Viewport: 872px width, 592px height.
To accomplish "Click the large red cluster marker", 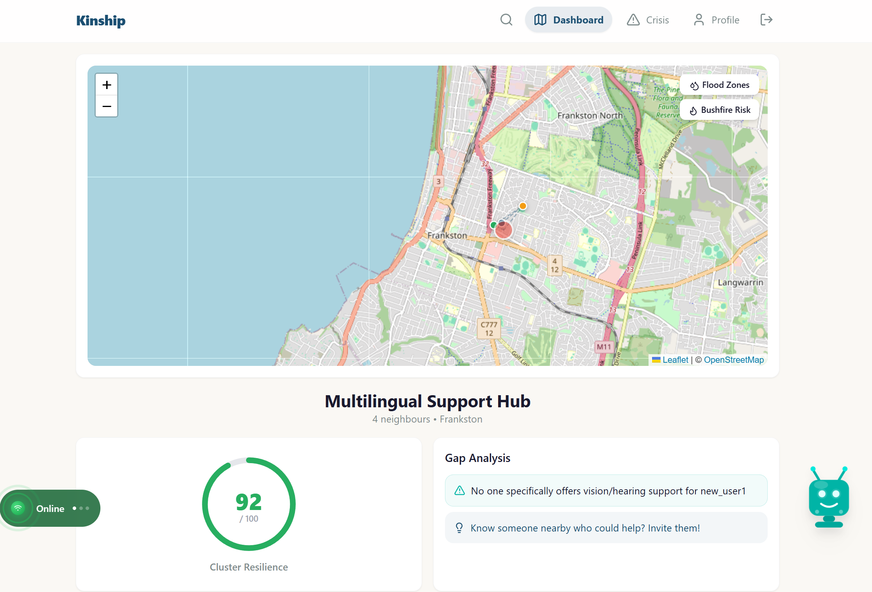I will click(x=504, y=230).
